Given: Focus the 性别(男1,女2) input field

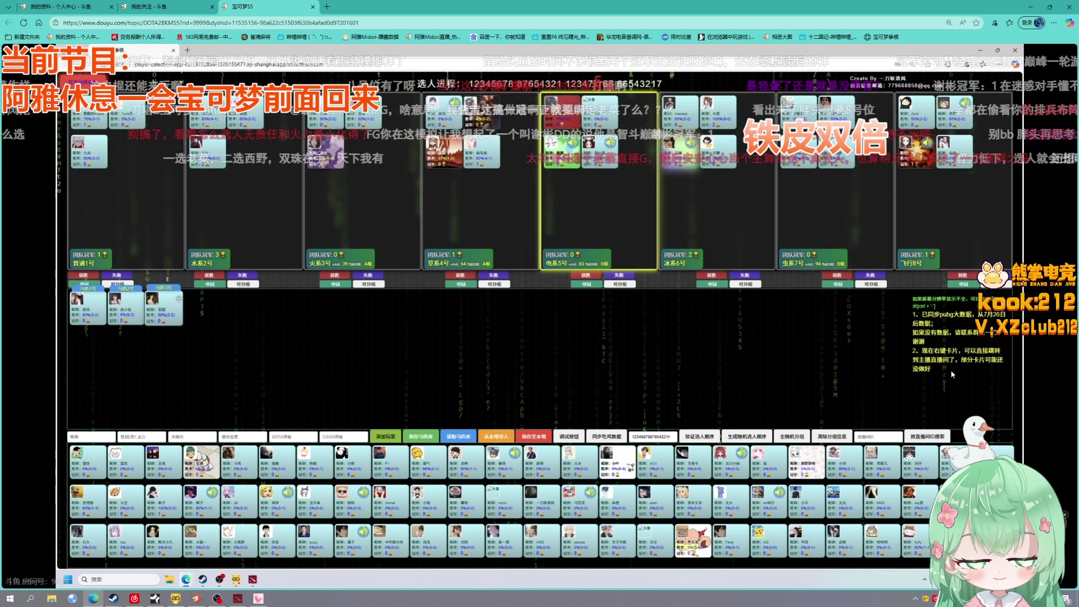Looking at the screenshot, I should click(142, 437).
